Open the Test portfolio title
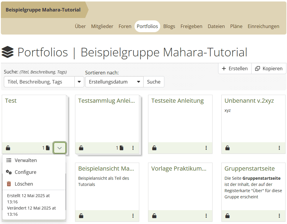287x224 pixels. click(11, 101)
